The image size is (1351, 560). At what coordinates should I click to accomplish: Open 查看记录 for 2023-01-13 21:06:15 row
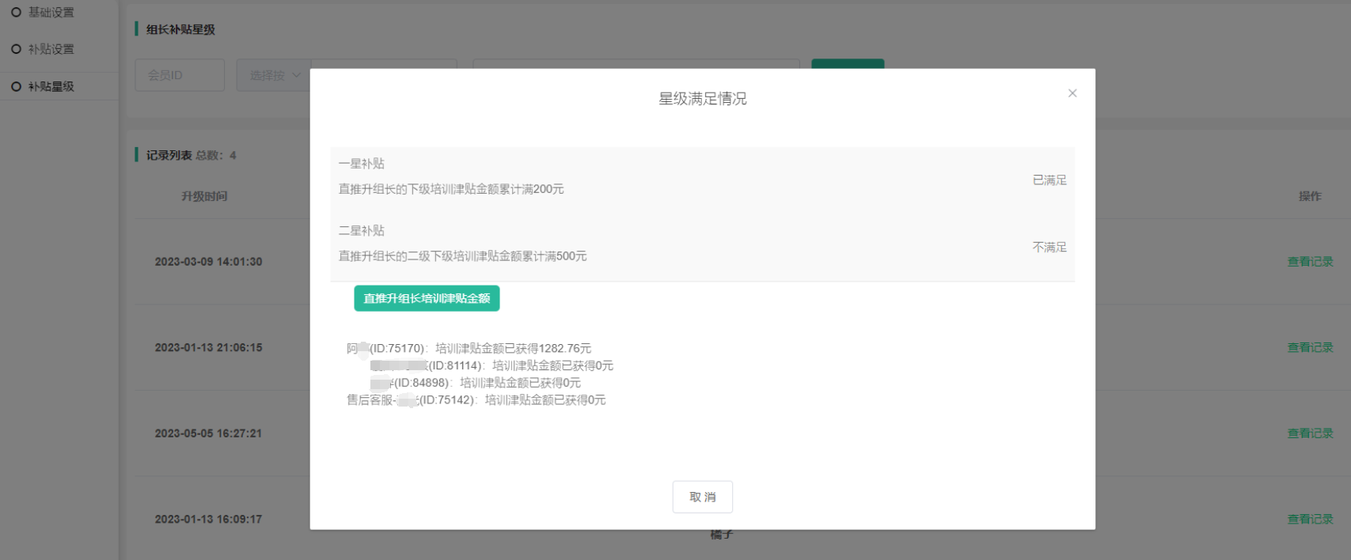[x=1310, y=347]
